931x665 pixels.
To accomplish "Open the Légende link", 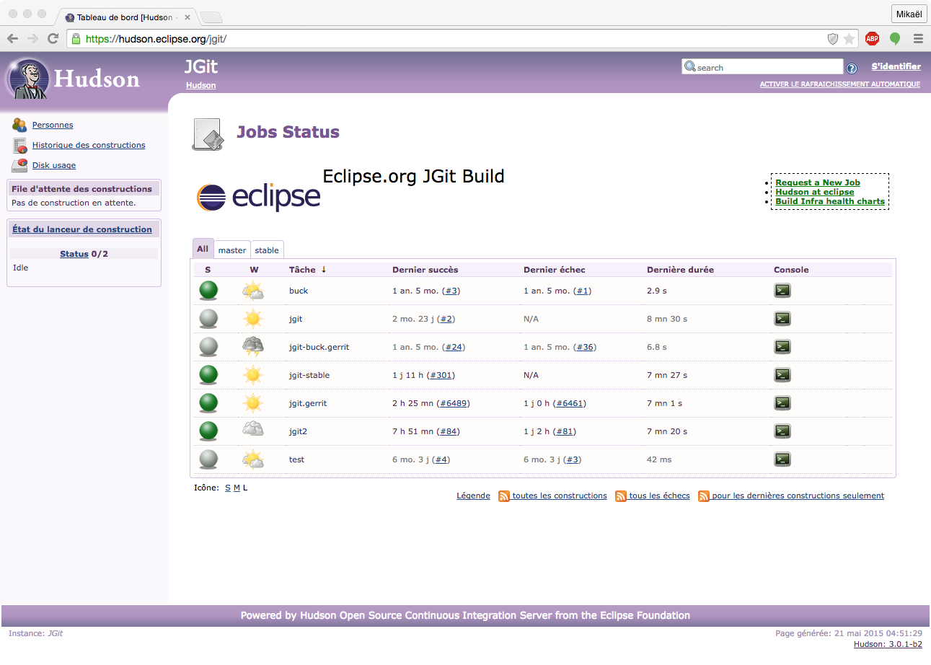I will 473,496.
